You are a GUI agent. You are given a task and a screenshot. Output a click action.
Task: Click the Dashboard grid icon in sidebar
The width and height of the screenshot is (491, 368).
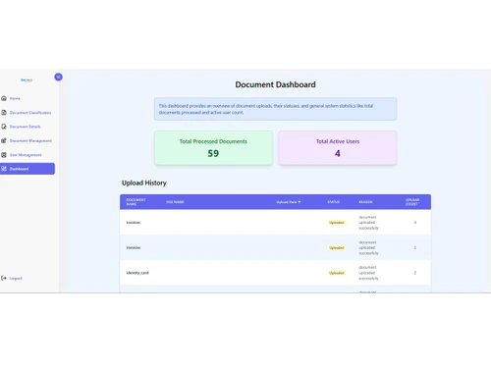pos(4,169)
